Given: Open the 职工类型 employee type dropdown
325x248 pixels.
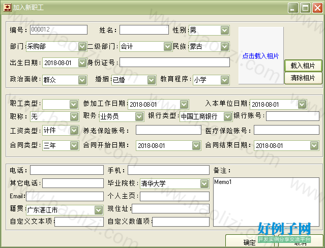Looking at the screenshot, I should click(x=74, y=104).
